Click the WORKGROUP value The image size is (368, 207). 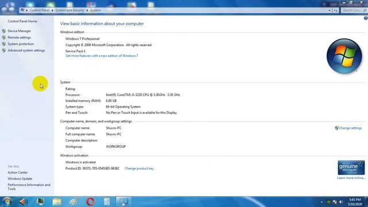pyautogui.click(x=116, y=147)
